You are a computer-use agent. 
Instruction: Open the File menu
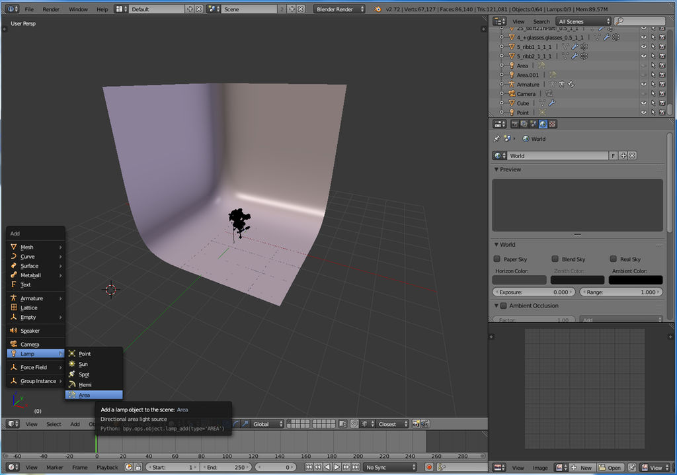pos(29,9)
